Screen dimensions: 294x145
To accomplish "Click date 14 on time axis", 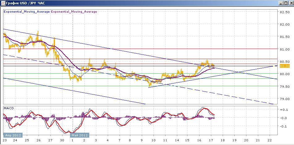I will coord(177,140).
